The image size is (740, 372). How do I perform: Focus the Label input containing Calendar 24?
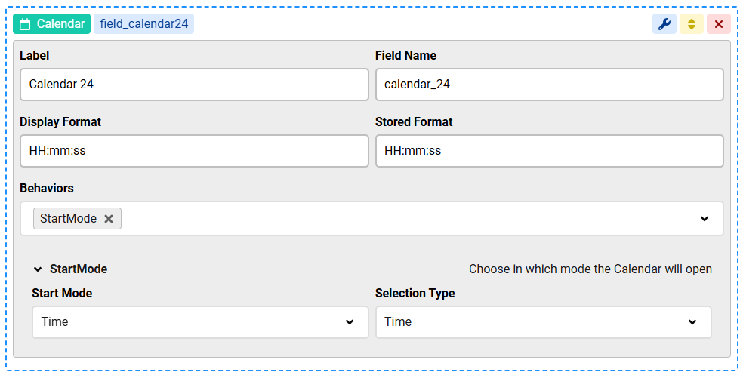point(194,85)
